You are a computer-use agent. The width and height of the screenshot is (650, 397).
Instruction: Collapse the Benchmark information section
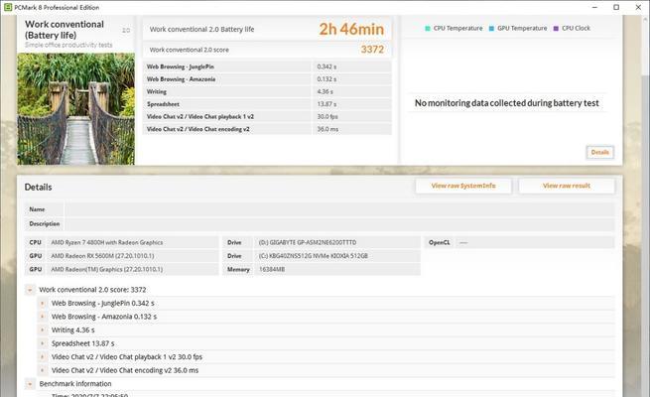[30, 384]
